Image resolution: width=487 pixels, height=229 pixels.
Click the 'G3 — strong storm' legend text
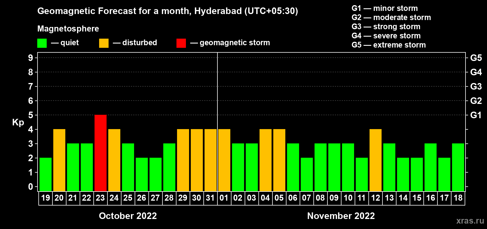386,27
